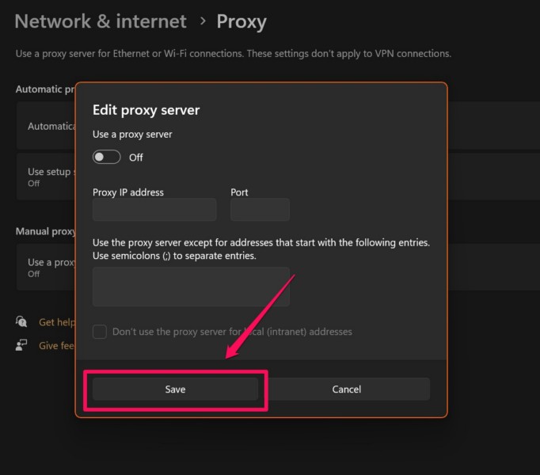Click the Edit proxy server dialog title

coord(146,110)
